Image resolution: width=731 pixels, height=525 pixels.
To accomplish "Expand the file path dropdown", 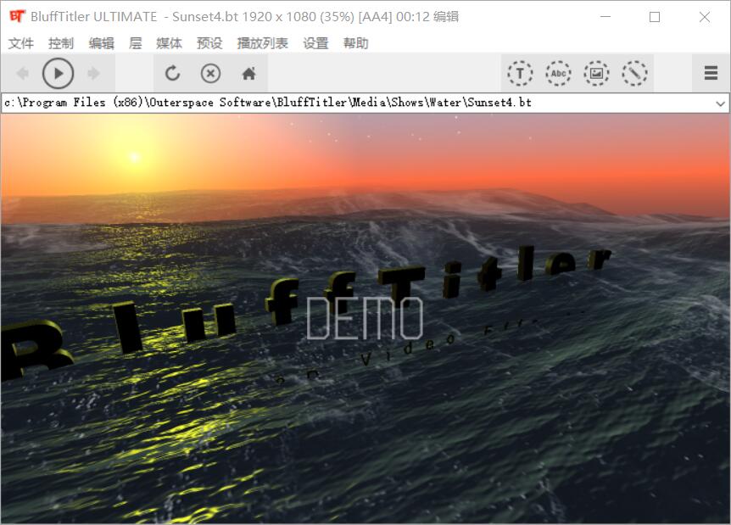I will click(x=720, y=103).
